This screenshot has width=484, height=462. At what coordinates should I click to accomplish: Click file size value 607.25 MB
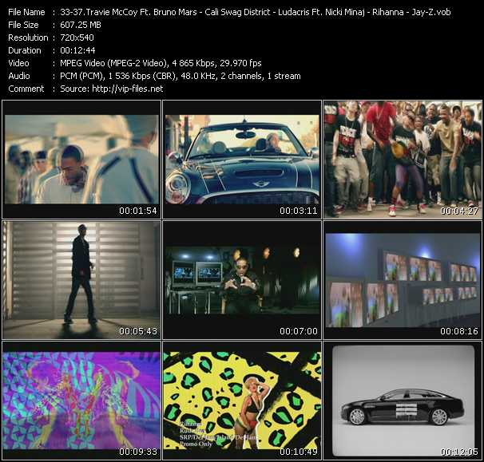pos(81,25)
